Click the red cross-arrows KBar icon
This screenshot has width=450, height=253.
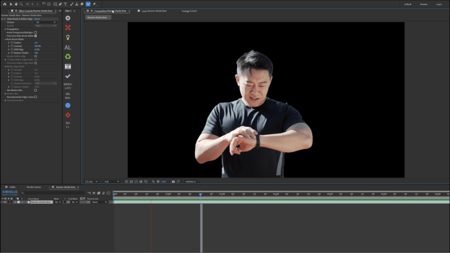click(x=68, y=28)
